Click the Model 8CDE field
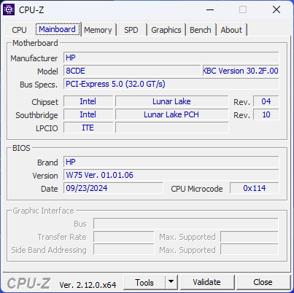This screenshot has height=293, width=294. (x=132, y=71)
